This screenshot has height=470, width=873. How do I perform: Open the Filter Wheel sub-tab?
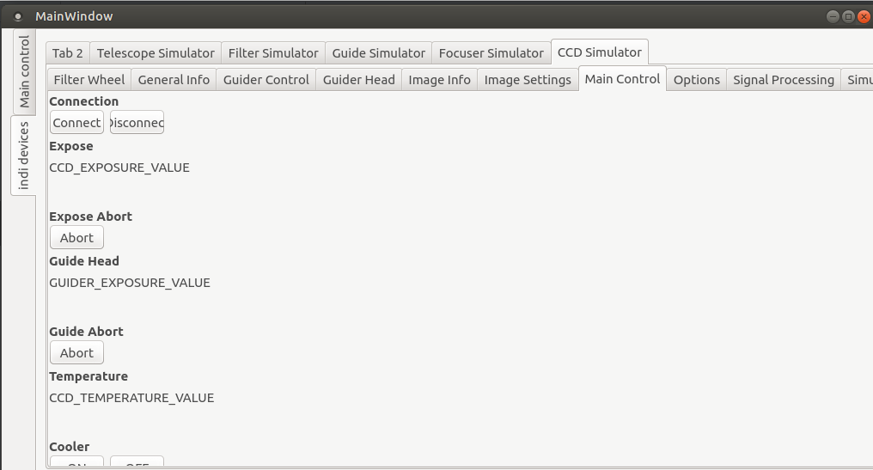click(89, 80)
